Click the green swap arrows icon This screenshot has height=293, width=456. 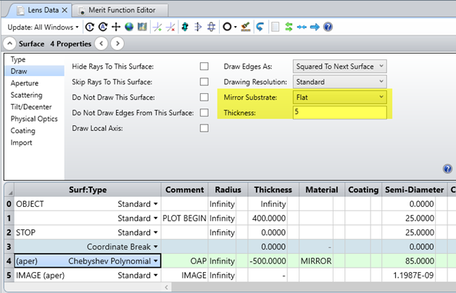pyautogui.click(x=289, y=27)
